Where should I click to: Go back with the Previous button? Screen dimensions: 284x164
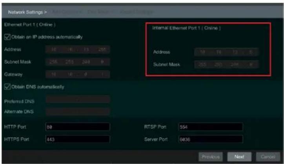pos(211,157)
